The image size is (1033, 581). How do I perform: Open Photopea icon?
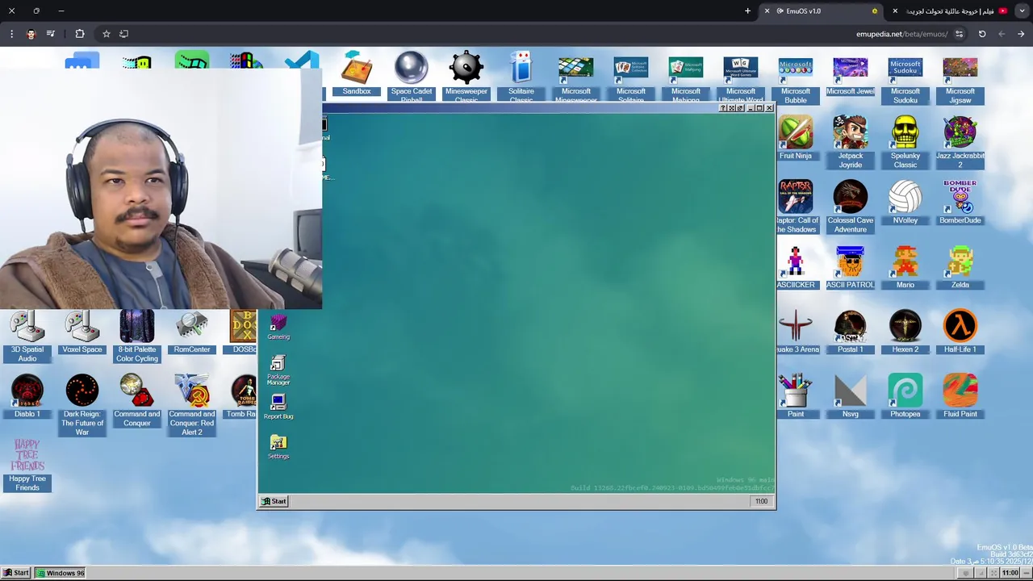905,395
